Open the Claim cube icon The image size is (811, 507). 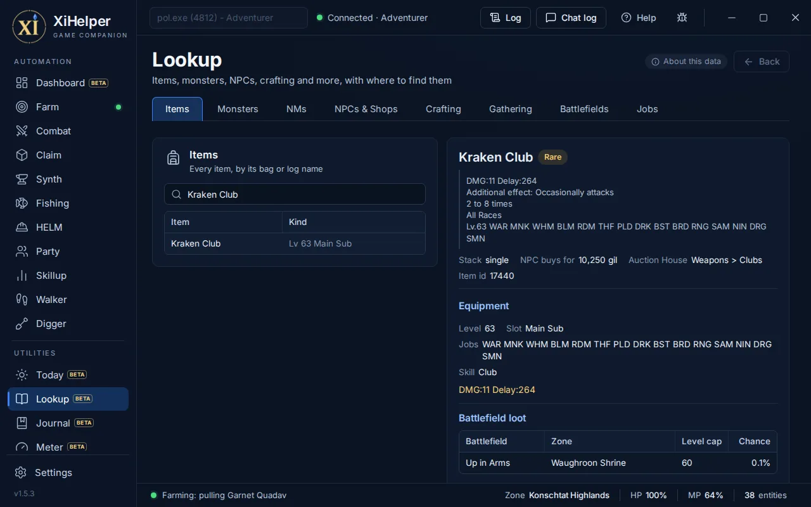(22, 155)
